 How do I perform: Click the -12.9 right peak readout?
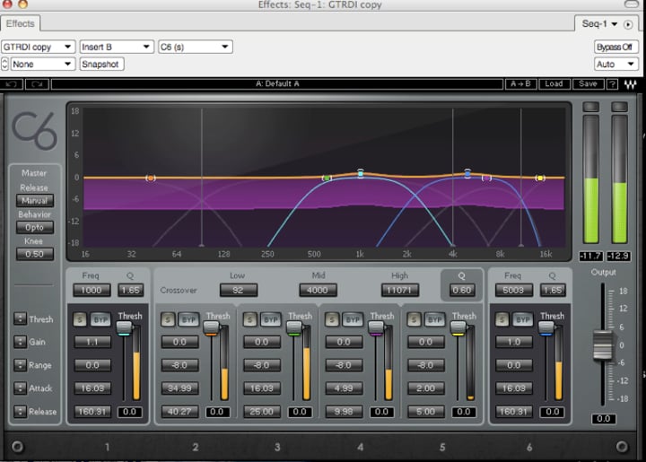point(619,256)
